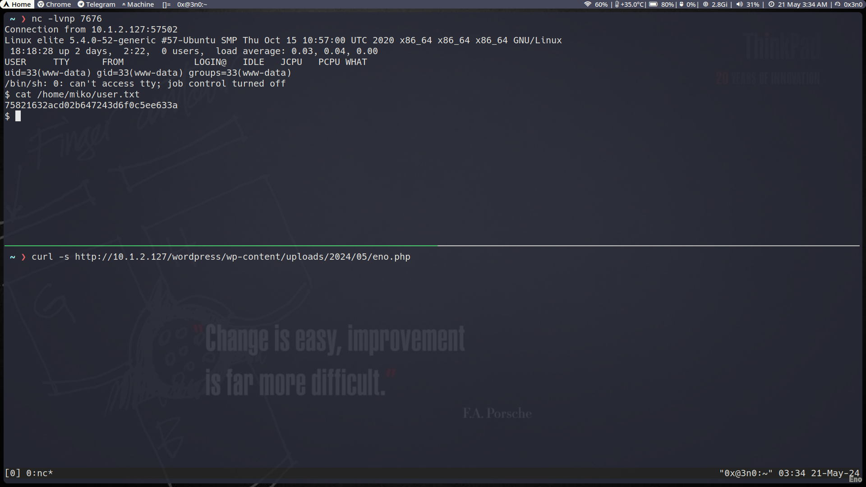This screenshot has height=487, width=866.
Task: Click the memory chip icon
Action: tap(705, 4)
